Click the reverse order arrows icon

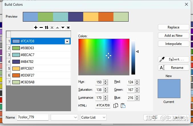[46, 28]
